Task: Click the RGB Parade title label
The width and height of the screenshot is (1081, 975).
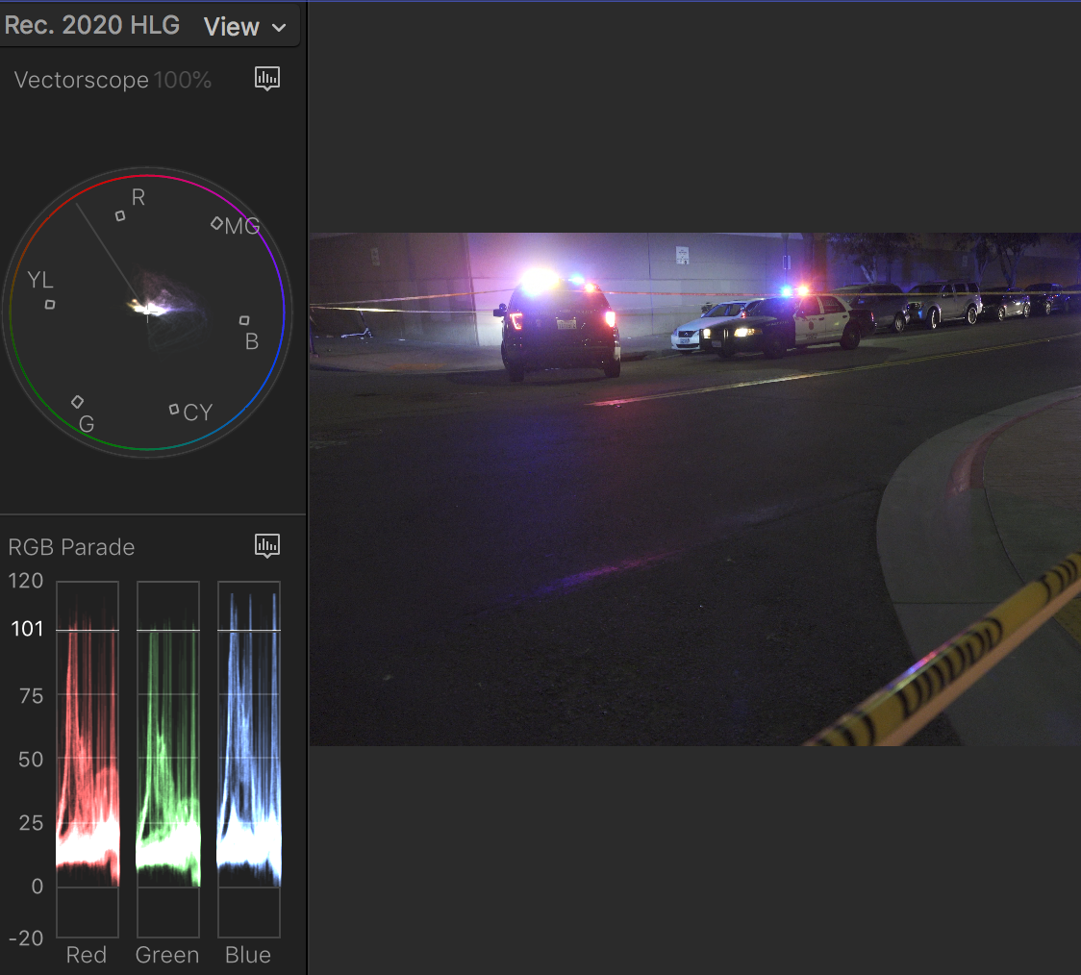Action: click(71, 547)
